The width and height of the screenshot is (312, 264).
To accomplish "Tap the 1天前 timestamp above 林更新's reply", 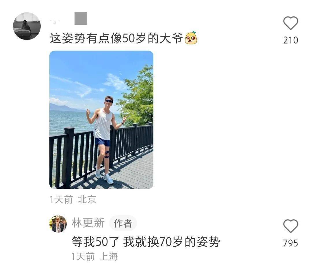I will pos(61,199).
